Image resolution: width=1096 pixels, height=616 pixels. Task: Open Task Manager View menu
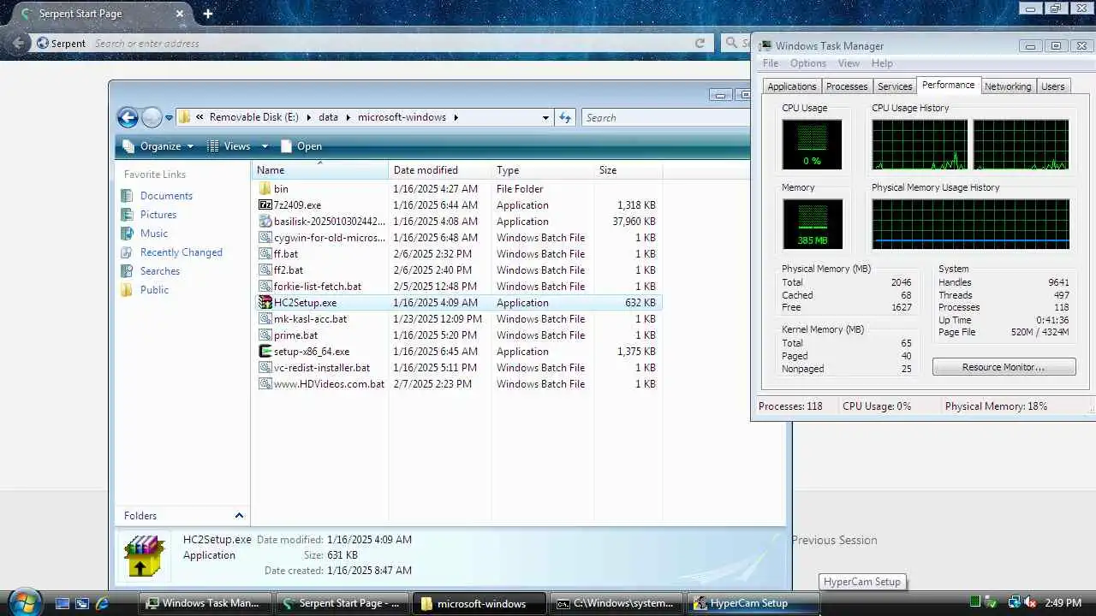pos(849,63)
